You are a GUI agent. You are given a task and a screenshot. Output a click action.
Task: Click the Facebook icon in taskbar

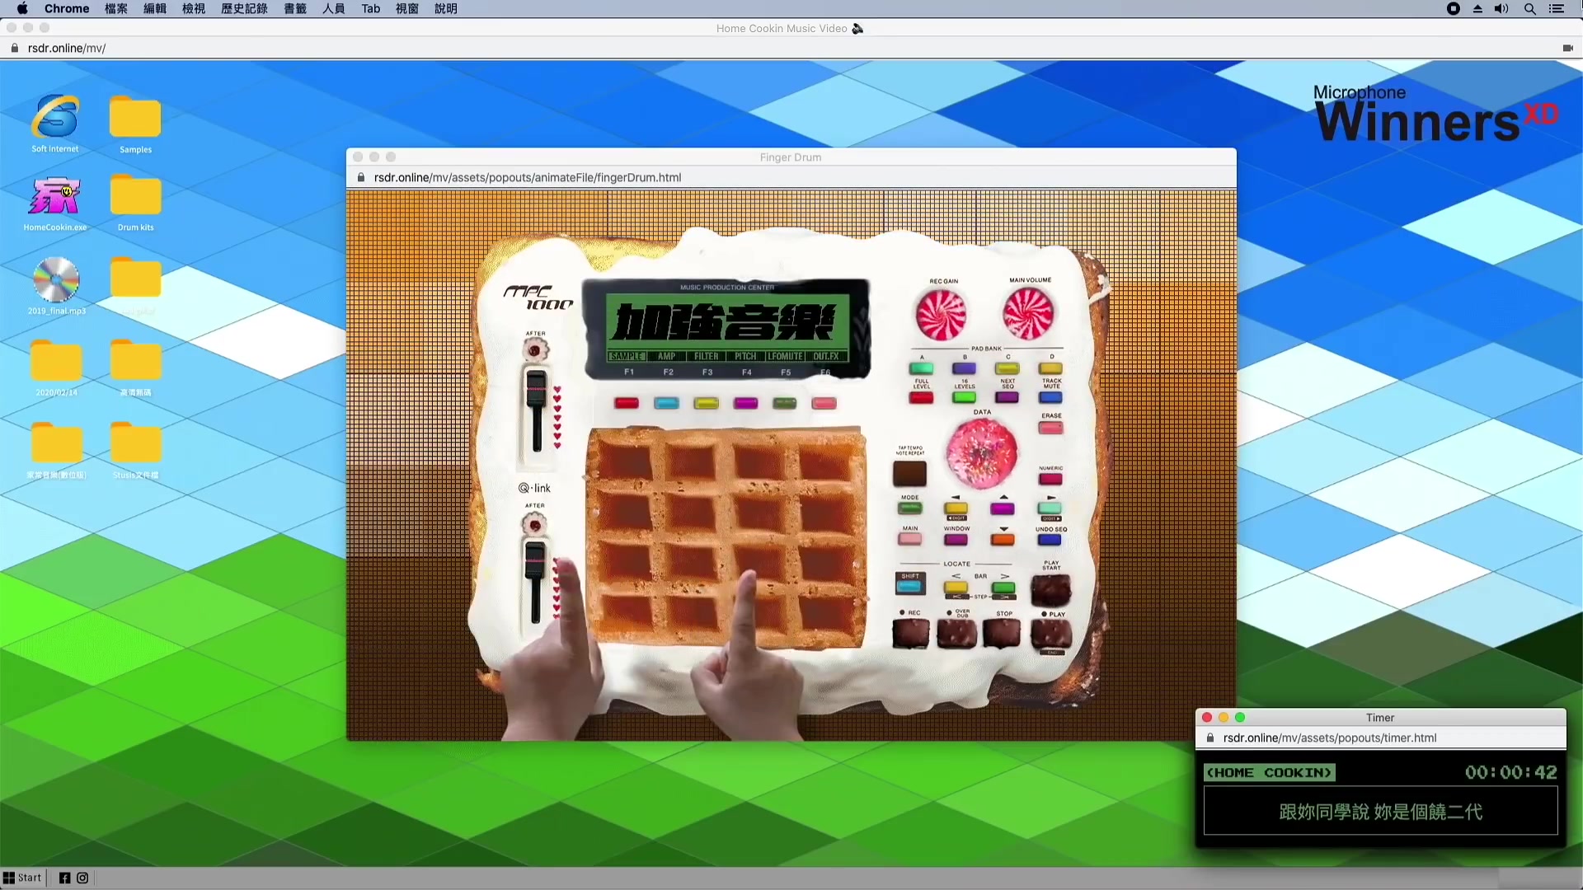pyautogui.click(x=64, y=878)
